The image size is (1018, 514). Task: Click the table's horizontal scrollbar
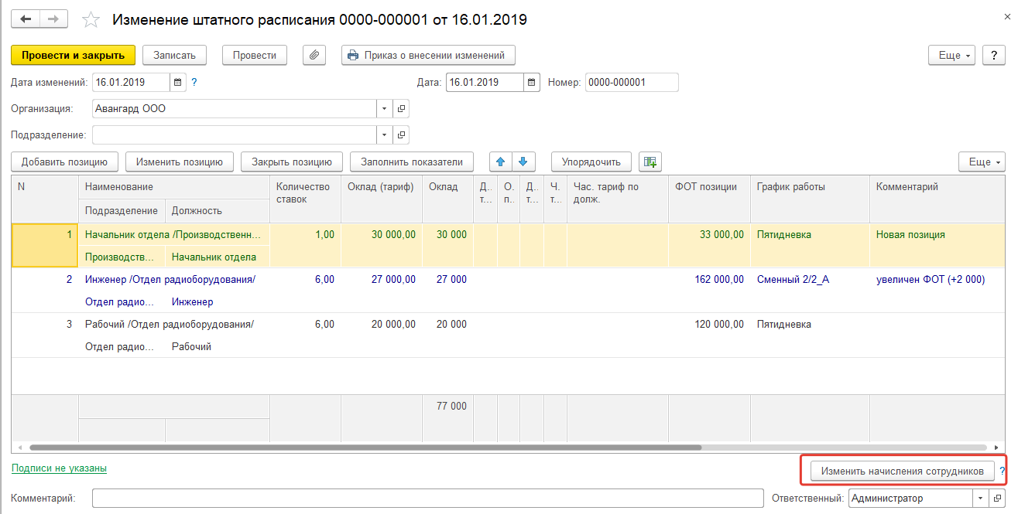pyautogui.click(x=364, y=448)
